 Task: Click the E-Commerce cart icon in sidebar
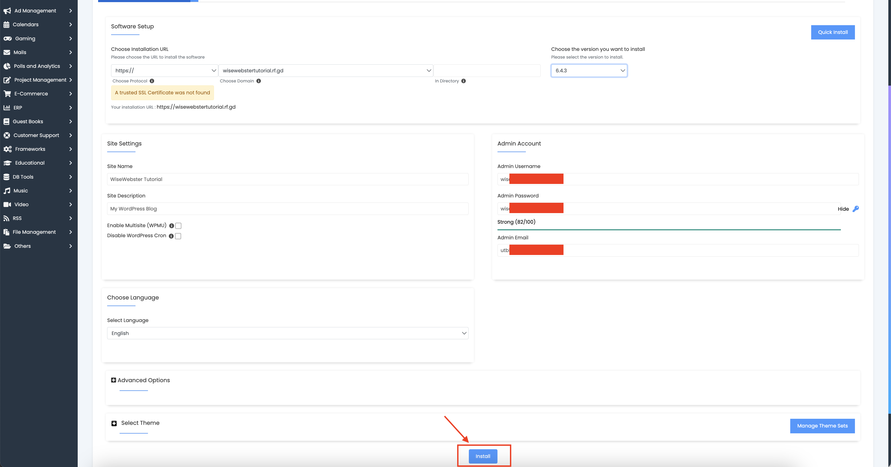7,94
